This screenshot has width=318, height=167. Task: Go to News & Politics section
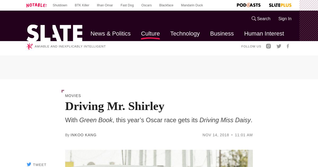click(111, 34)
